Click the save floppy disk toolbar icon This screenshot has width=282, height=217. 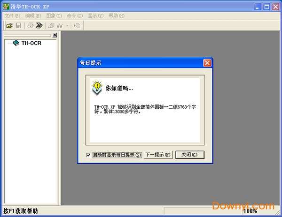(18, 25)
